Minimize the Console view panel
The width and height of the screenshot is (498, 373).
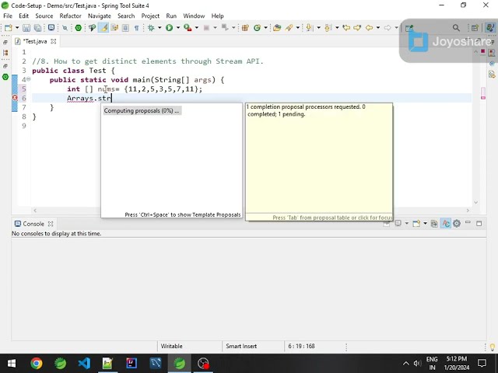[468, 223]
